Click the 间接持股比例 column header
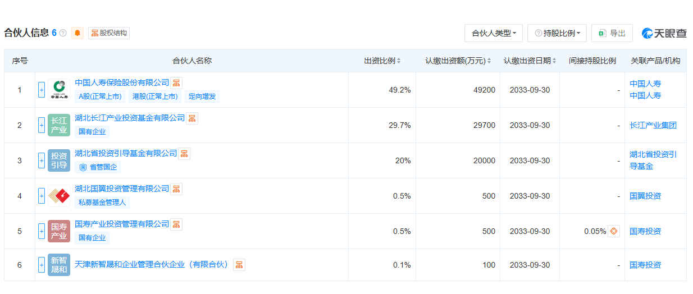 point(592,61)
